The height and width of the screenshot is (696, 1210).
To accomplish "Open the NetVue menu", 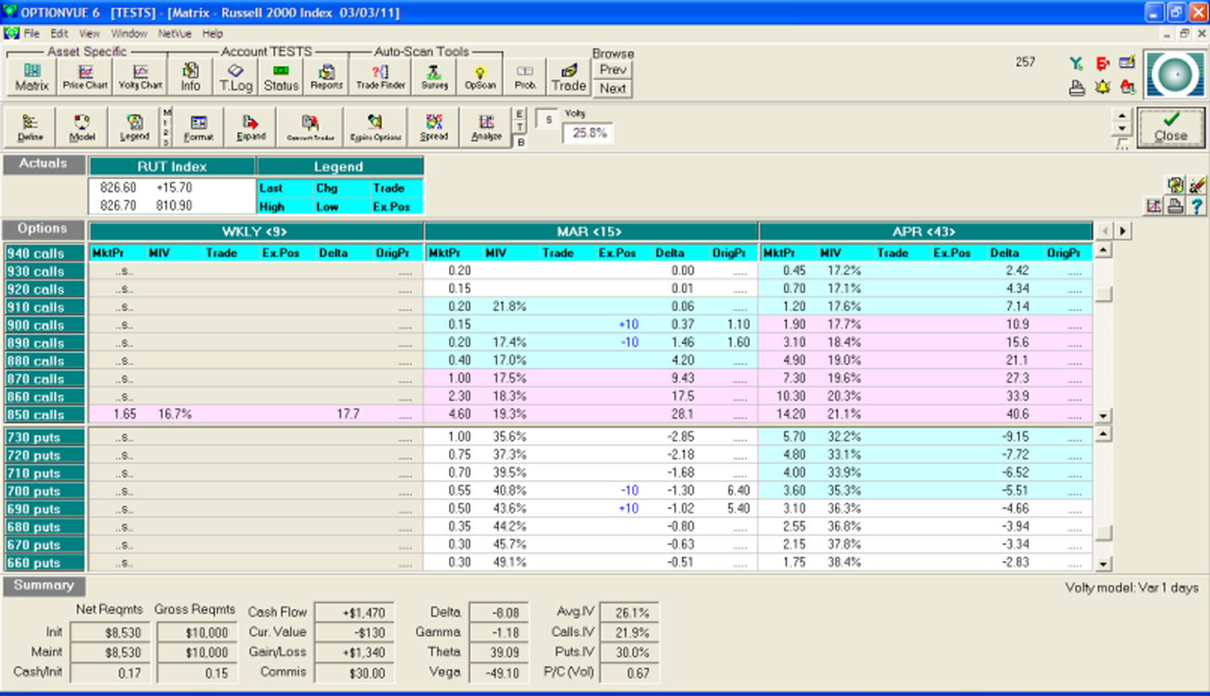I will coord(175,34).
